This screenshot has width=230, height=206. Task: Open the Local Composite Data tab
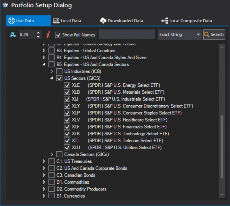[x=187, y=21]
